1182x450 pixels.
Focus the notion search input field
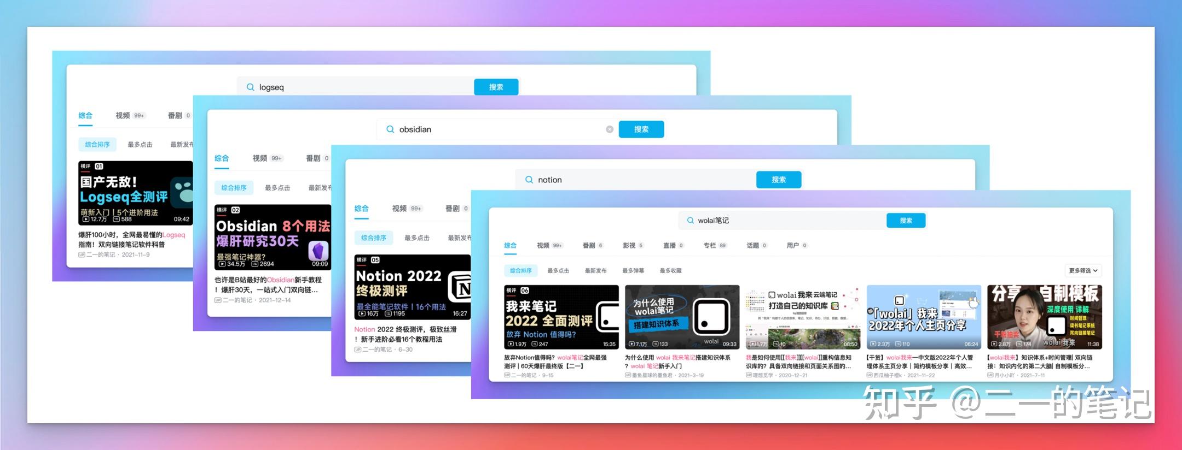(x=636, y=180)
